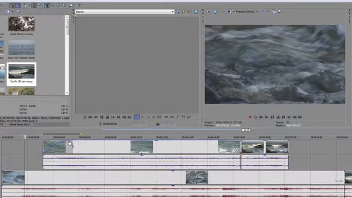Screen dimensions: 352x198
Task: Stop playback in the trimmer transport
Action: 107,117
